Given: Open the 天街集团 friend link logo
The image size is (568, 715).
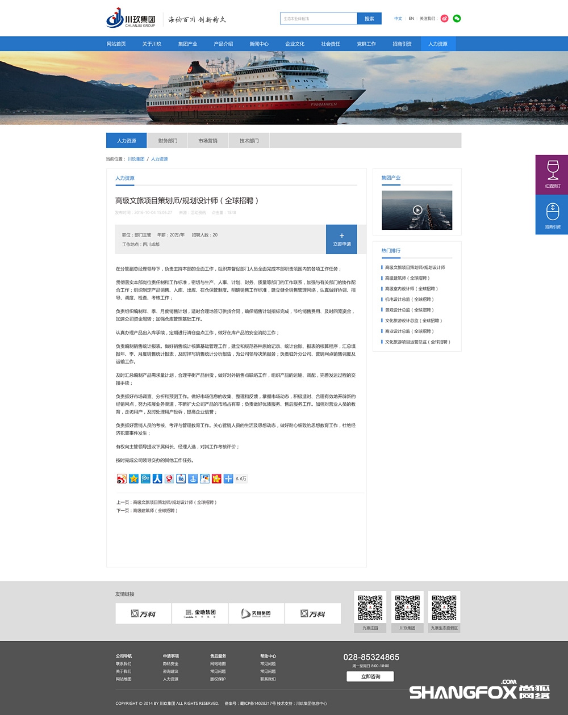Looking at the screenshot, I should pos(256,613).
